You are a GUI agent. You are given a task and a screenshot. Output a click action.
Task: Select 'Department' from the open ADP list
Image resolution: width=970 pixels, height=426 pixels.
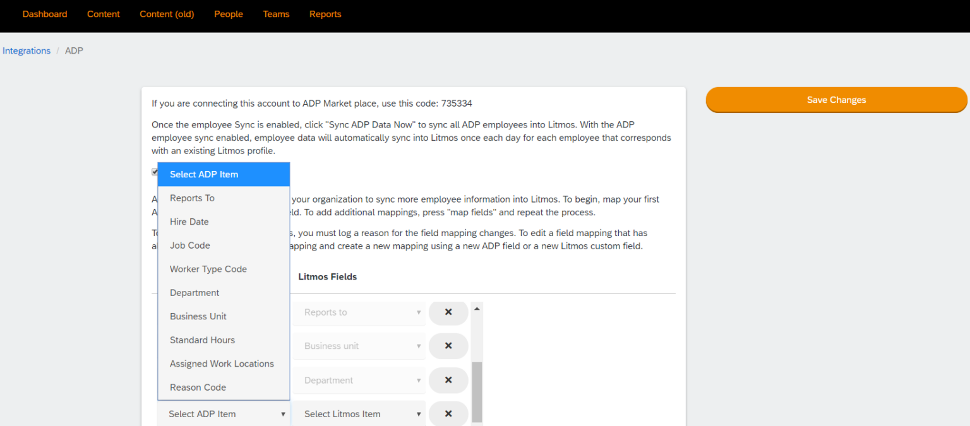point(224,293)
